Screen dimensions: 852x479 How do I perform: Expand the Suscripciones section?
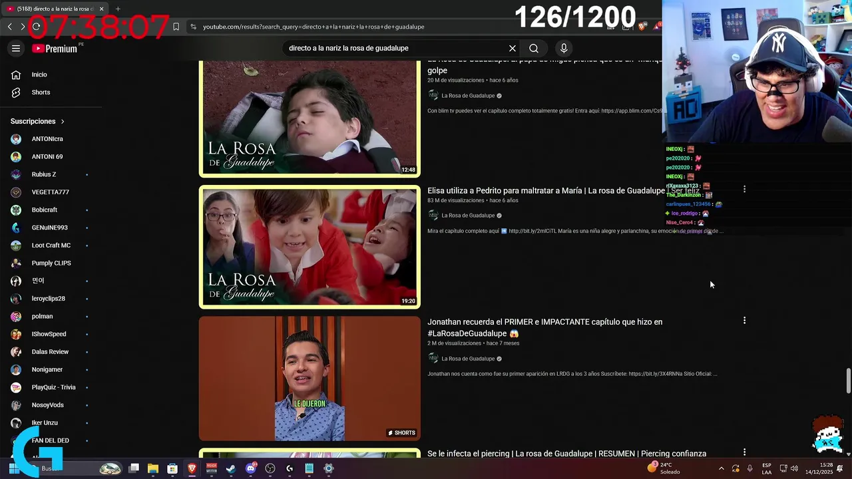point(38,121)
